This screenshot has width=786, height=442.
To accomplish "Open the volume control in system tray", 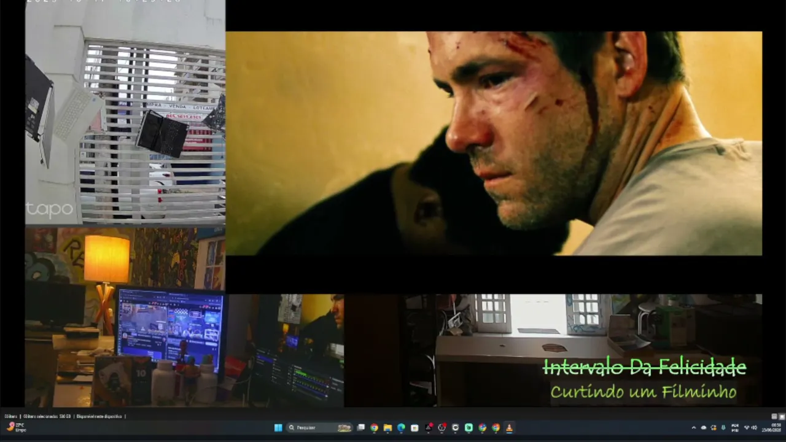I will coord(754,428).
